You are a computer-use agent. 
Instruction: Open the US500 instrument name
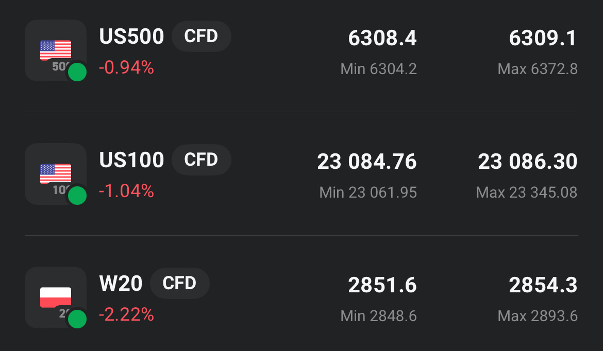pyautogui.click(x=131, y=37)
